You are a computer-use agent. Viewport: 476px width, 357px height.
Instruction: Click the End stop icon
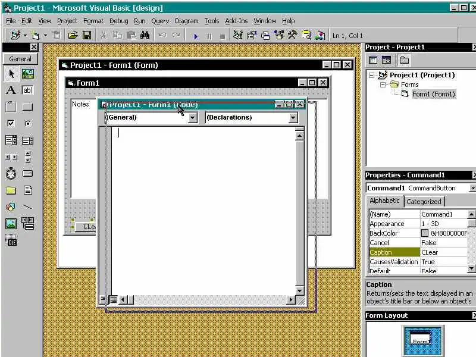point(223,36)
